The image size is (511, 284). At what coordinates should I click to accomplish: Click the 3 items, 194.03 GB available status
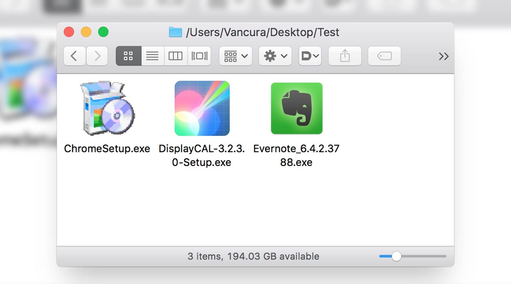pos(253,256)
